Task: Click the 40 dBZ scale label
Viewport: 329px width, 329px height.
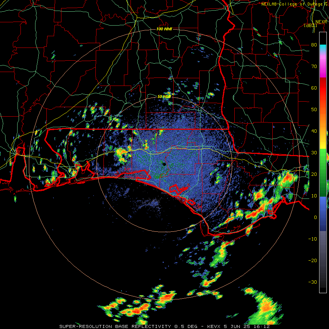Action: click(x=314, y=131)
